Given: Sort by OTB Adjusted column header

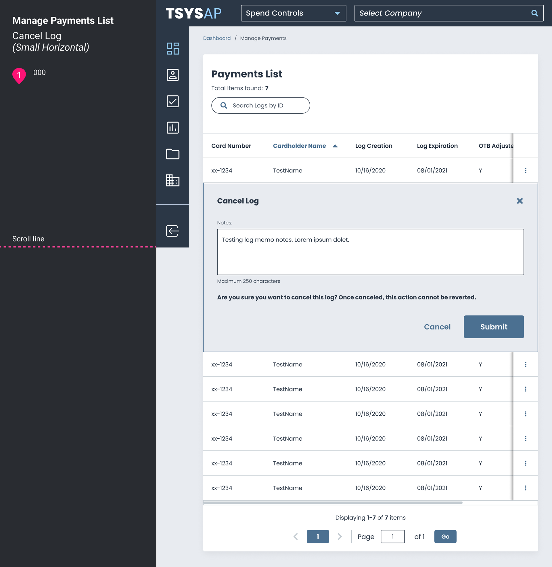Looking at the screenshot, I should (x=496, y=146).
